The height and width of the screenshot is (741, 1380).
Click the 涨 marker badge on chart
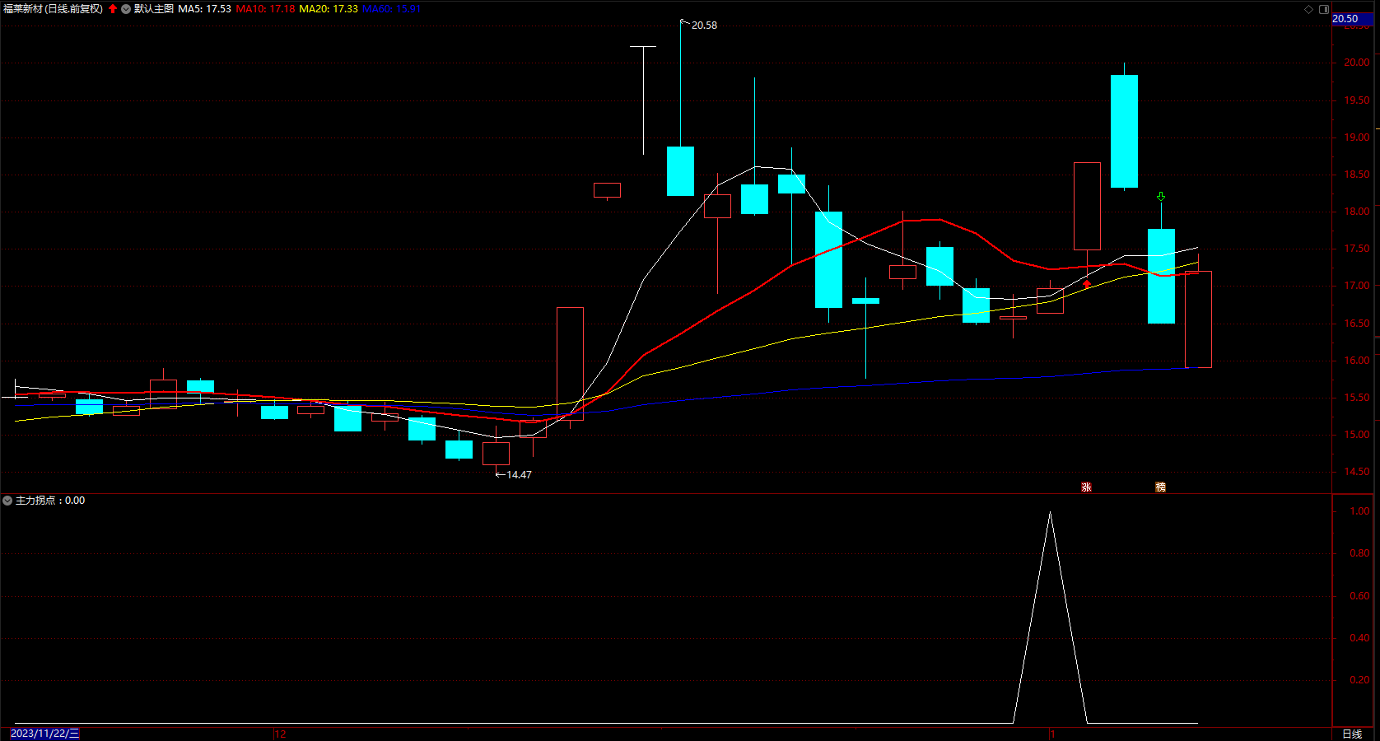tap(1087, 487)
